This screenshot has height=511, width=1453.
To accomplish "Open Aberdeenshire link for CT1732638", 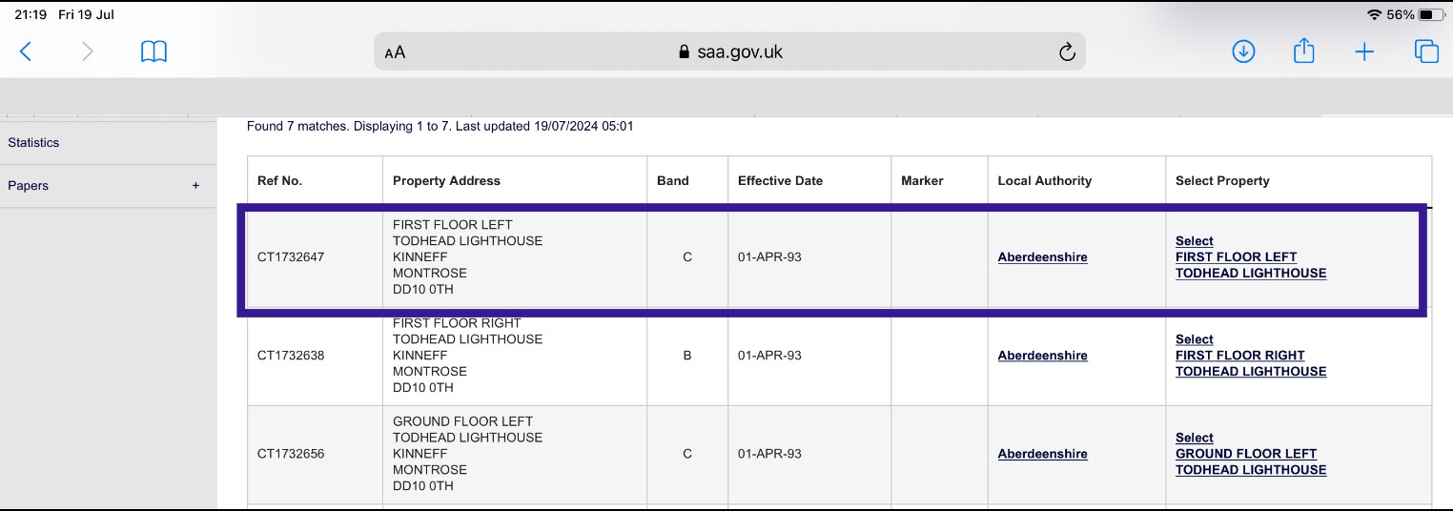I will pyautogui.click(x=1042, y=356).
